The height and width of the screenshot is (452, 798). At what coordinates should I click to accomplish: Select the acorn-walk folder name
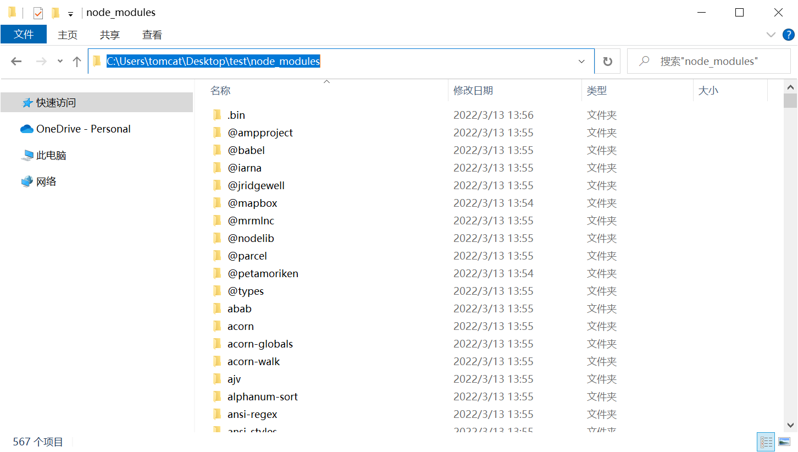254,361
